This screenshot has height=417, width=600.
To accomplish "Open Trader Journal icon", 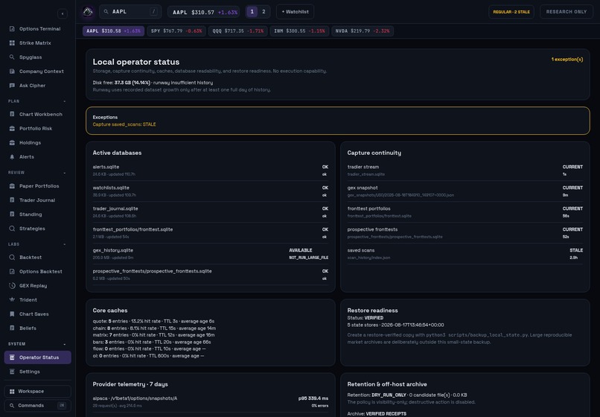I will (x=12, y=200).
